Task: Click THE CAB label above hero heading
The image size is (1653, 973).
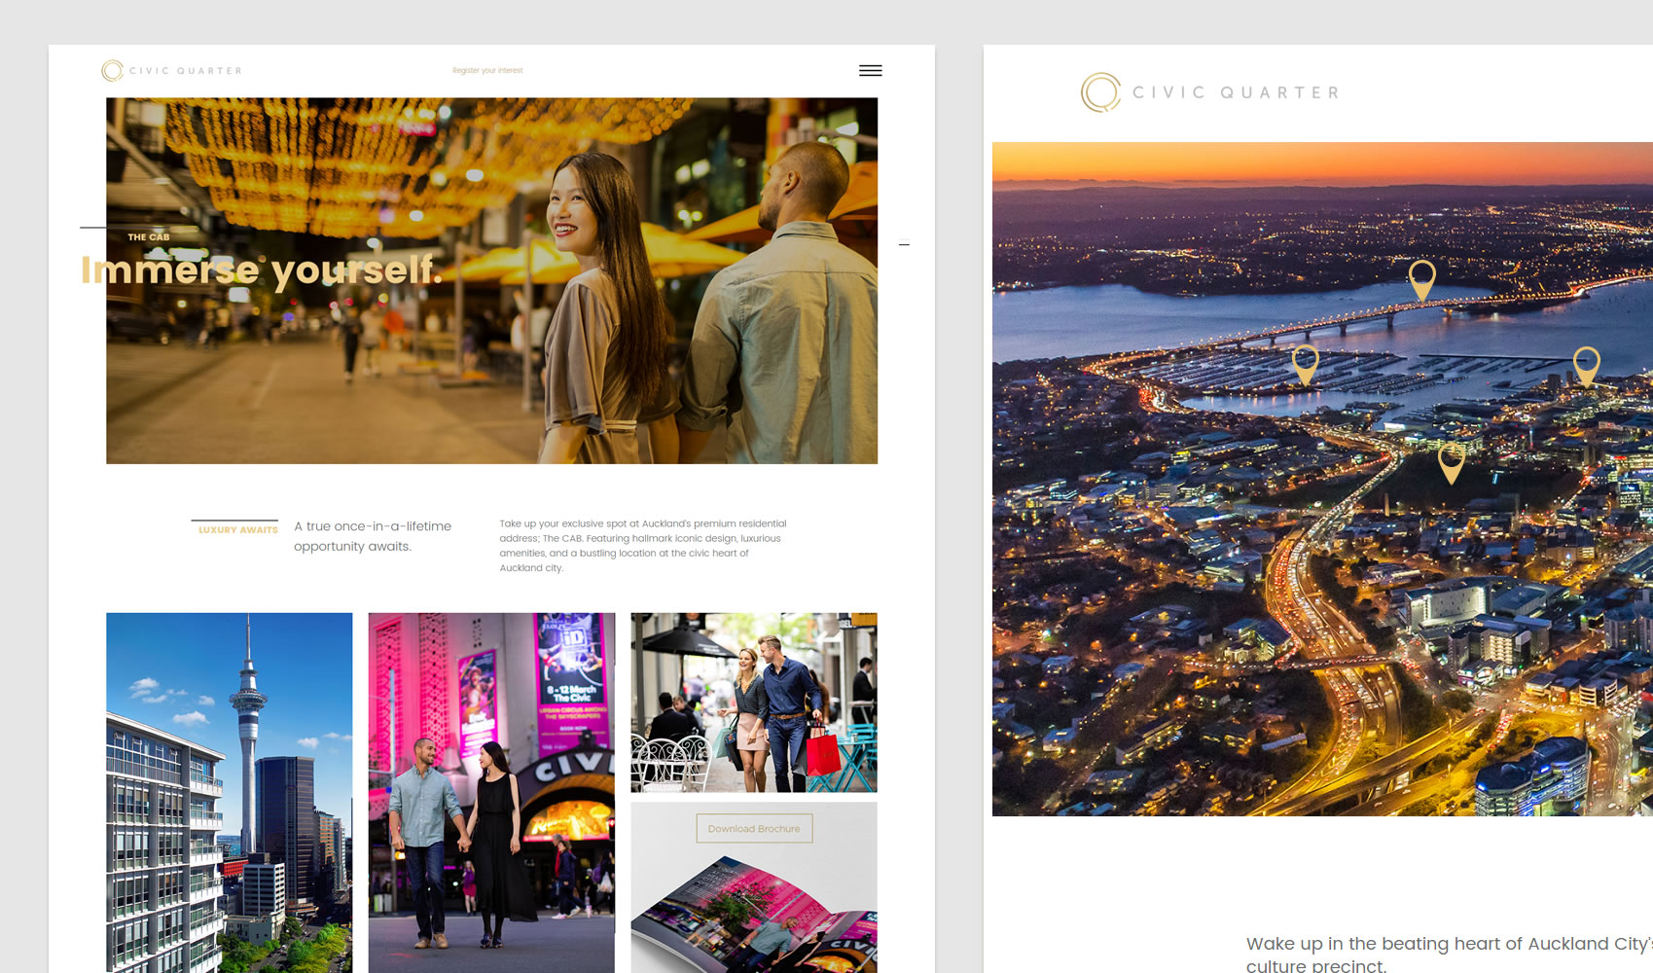Action: [x=149, y=237]
